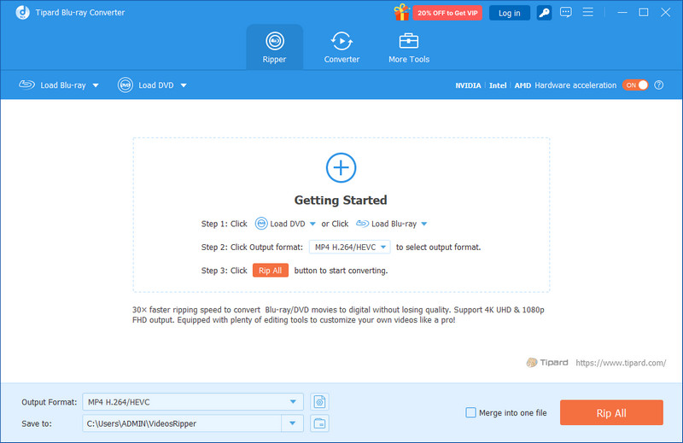Click the 20% OFF to Get VIP banner
Image resolution: width=683 pixels, height=443 pixels.
tap(450, 13)
